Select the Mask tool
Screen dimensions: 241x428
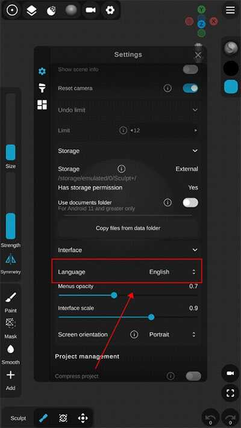(11, 323)
